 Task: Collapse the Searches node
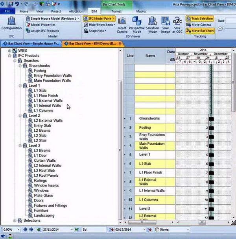15,61
